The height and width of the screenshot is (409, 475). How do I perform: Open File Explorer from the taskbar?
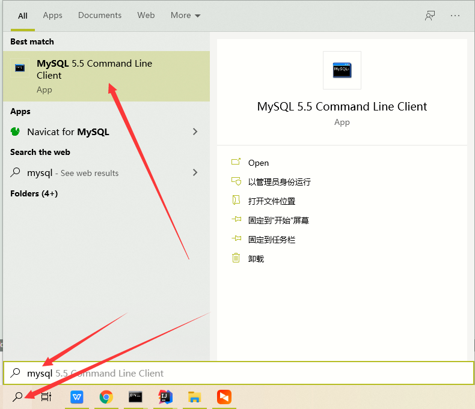pos(194,397)
